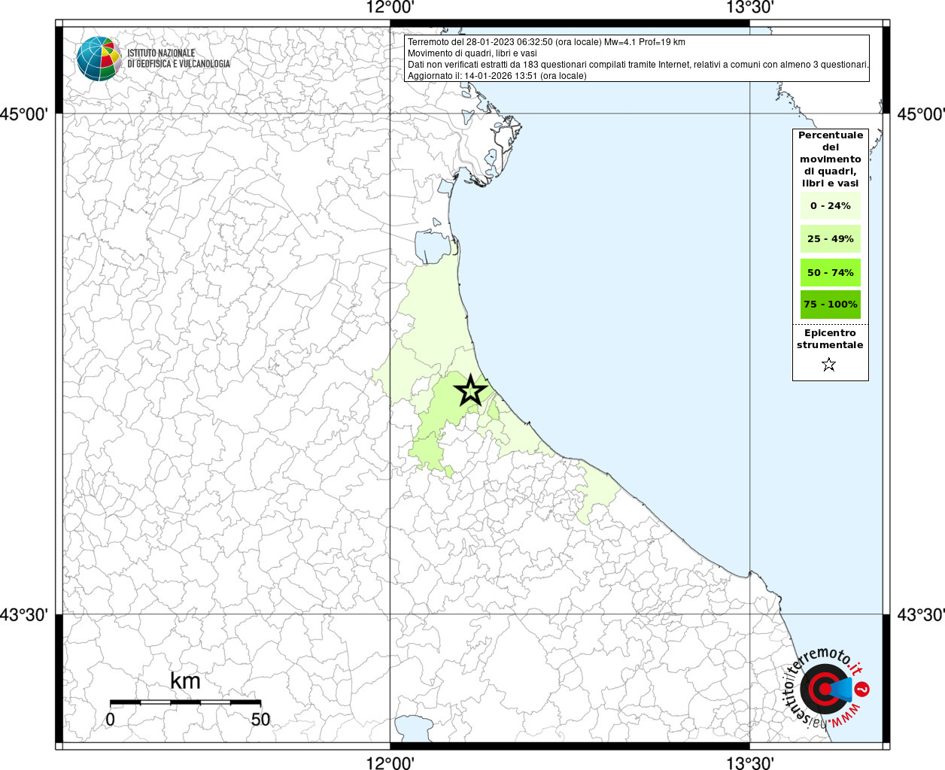This screenshot has width=945, height=770.
Task: Click the 'Epicentro strumentale' legend label
Action: [x=830, y=339]
